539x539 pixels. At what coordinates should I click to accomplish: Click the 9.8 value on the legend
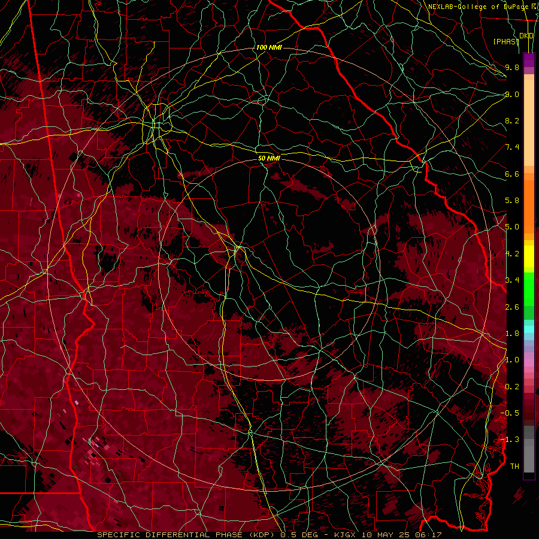point(512,67)
